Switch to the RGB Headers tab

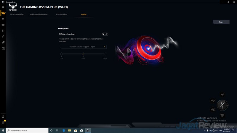[62, 14]
